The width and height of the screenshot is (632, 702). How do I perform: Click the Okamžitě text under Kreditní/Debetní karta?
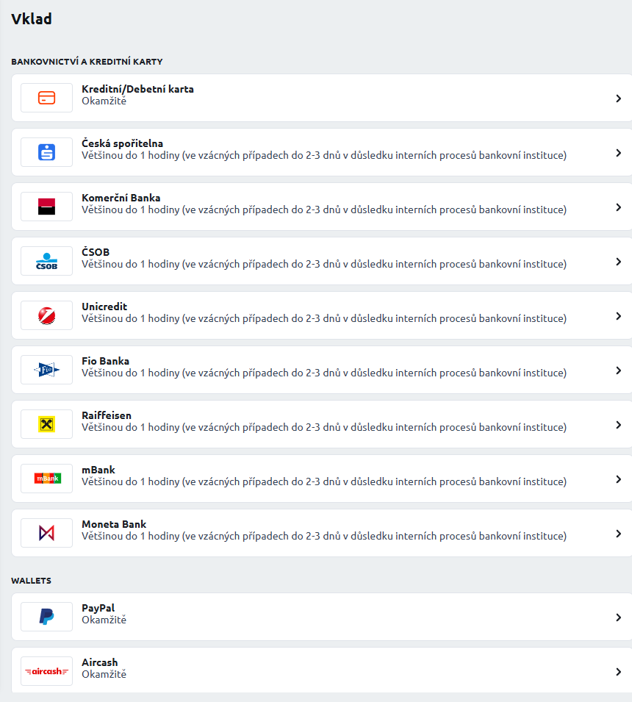click(104, 101)
